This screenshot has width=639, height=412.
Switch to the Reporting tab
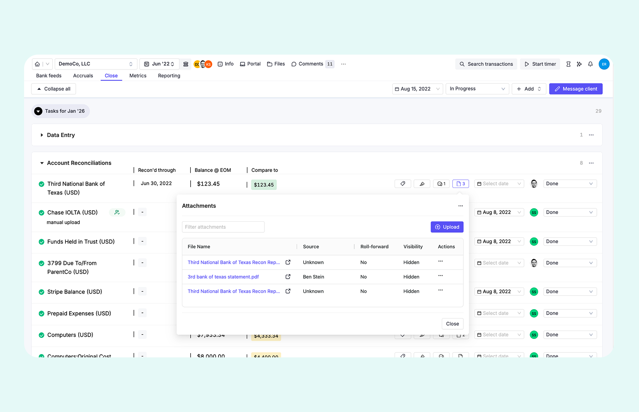[x=169, y=76]
